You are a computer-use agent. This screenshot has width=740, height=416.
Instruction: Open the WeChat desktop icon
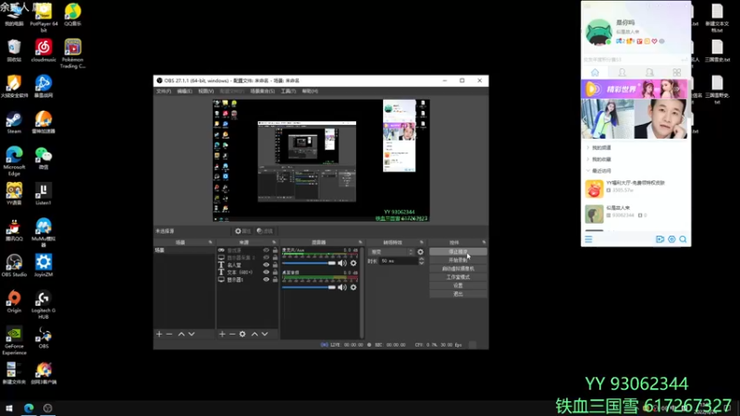pos(43,158)
